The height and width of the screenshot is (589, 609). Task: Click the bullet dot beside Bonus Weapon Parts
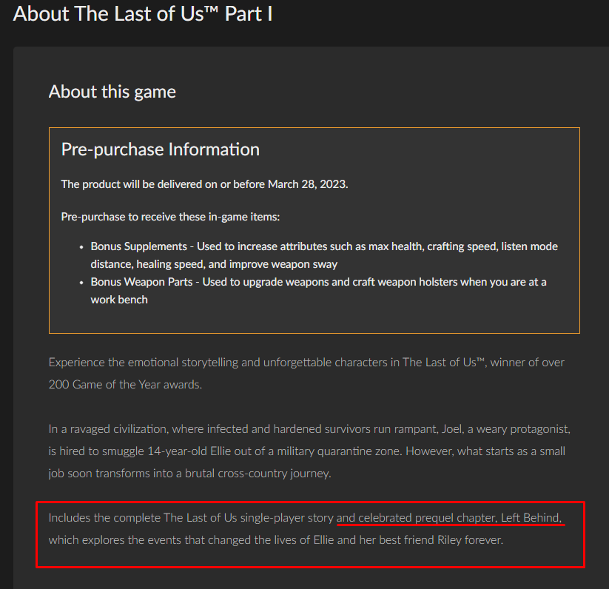(x=81, y=282)
